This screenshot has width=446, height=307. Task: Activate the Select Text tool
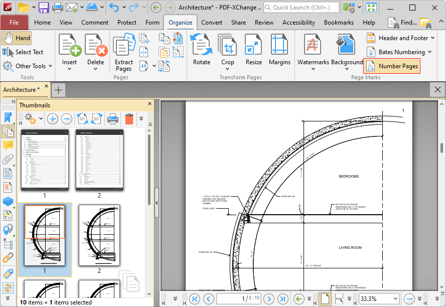coord(23,52)
